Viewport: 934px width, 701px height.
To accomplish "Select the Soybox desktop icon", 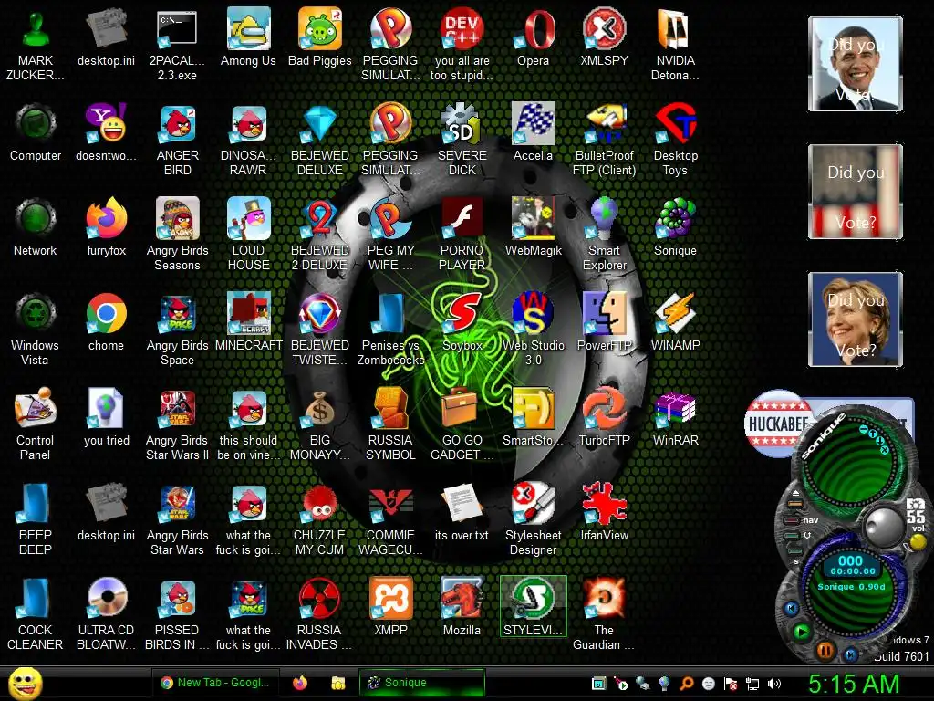I will point(462,322).
